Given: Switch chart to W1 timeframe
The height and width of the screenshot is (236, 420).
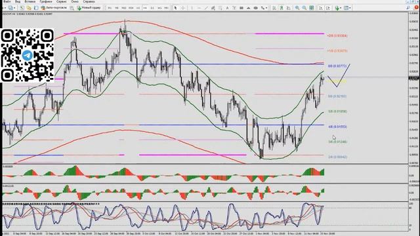Looking at the screenshot, I should [159, 8].
